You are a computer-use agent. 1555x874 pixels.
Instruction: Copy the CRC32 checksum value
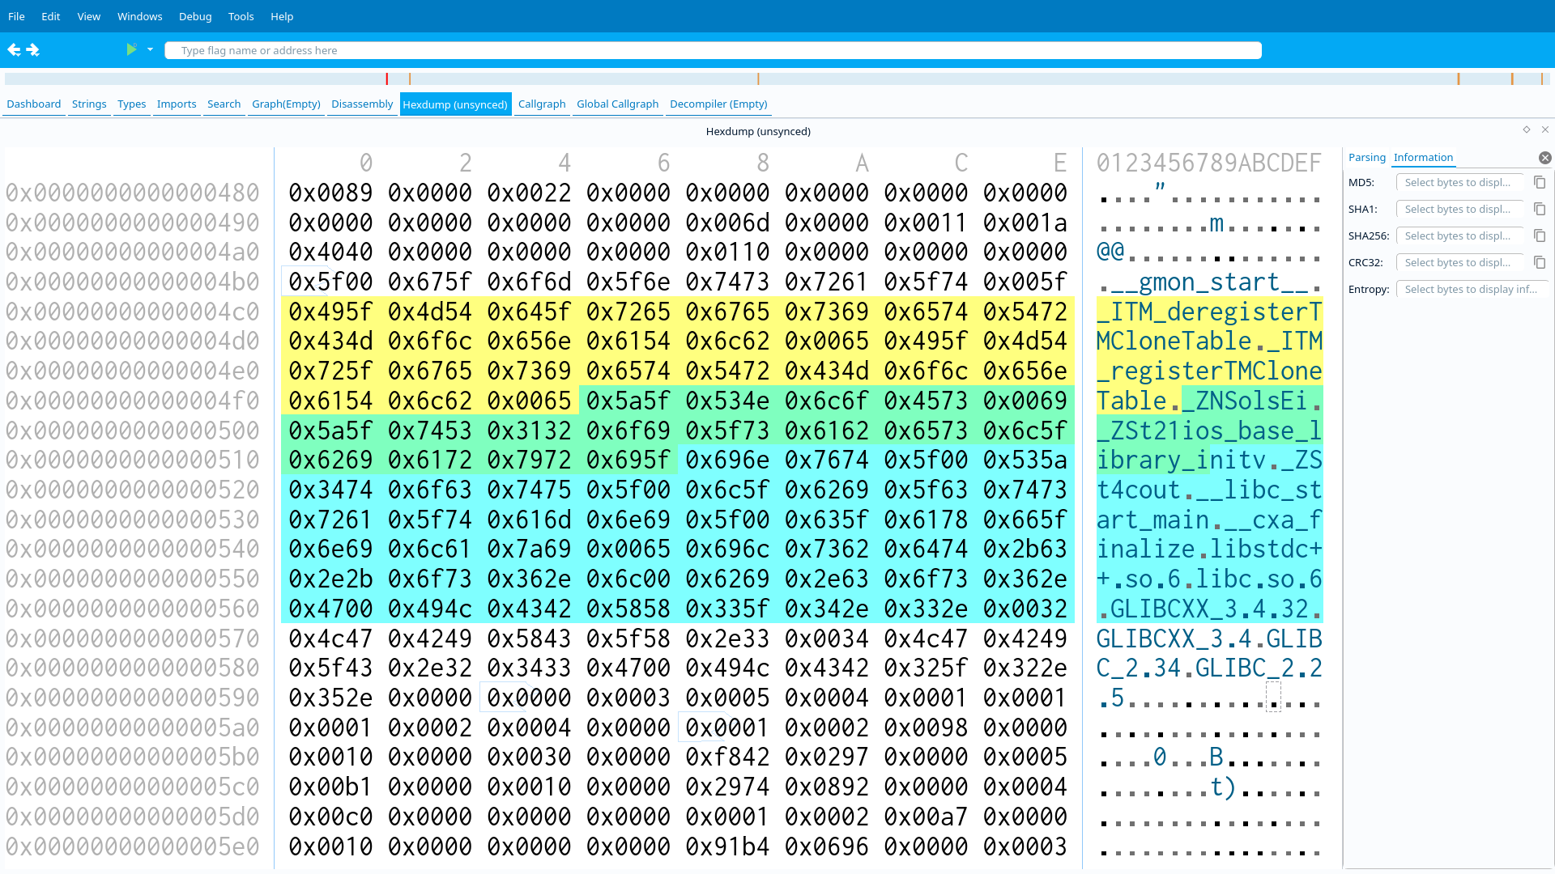pyautogui.click(x=1540, y=263)
